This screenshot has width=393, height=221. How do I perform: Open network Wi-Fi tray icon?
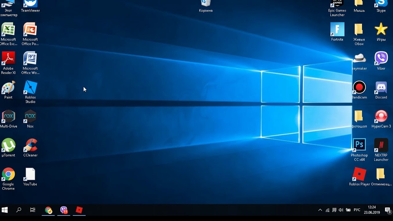click(327, 210)
